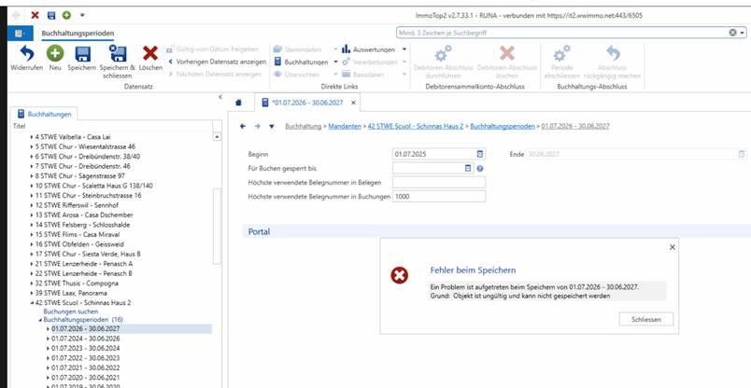Image resolution: width=751 pixels, height=388 pixels.
Task: Navigate back with the breadcrumb left arrow
Action: (x=243, y=126)
